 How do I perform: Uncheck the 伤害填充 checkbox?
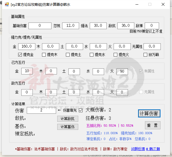pos(81,111)
